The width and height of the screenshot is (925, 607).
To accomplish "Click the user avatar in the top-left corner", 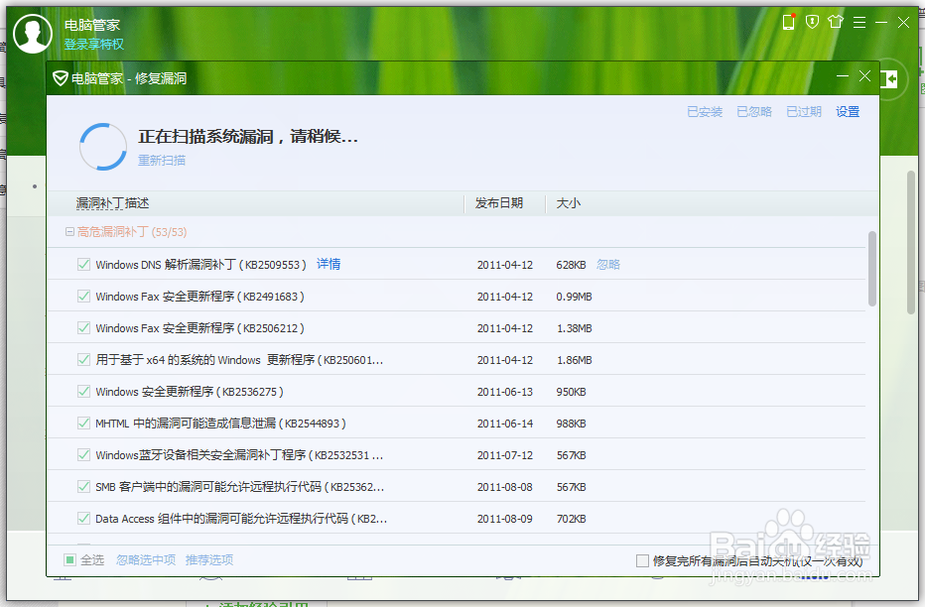I will pyautogui.click(x=33, y=33).
